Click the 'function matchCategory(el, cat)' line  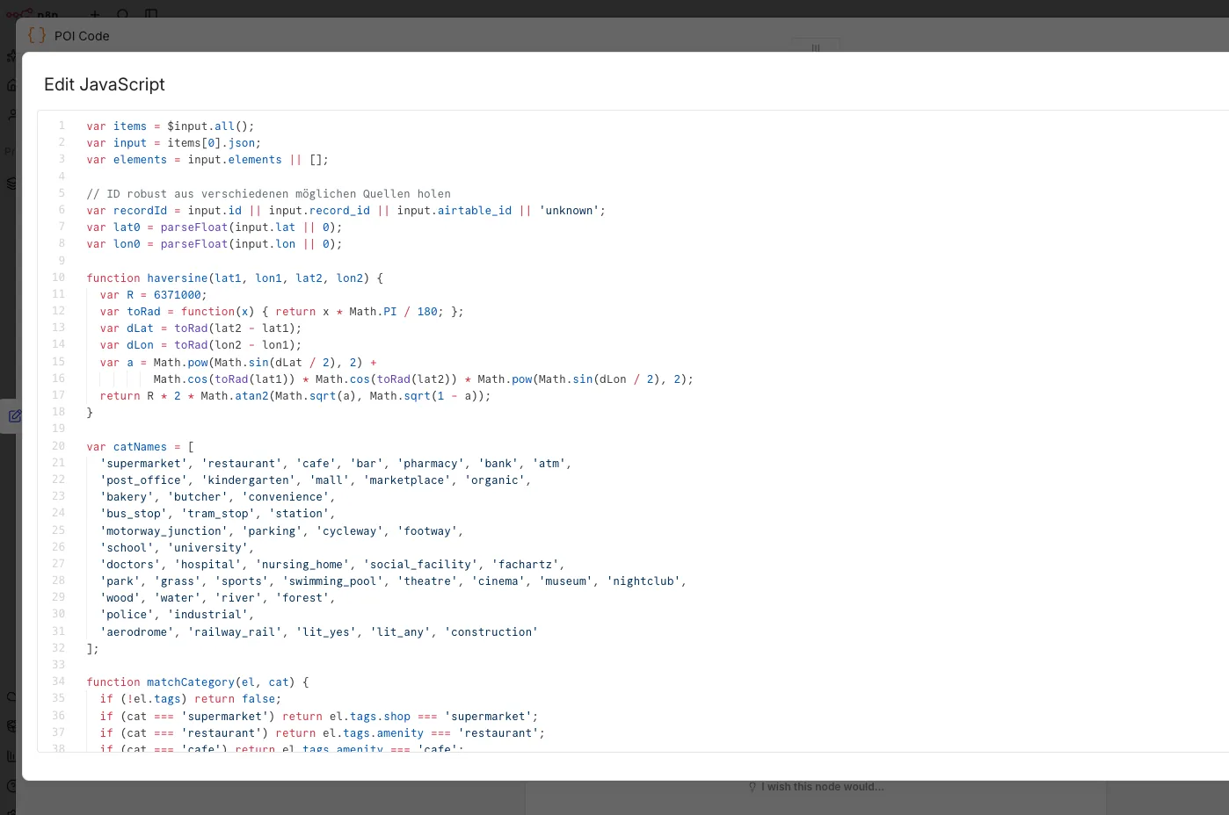198,682
